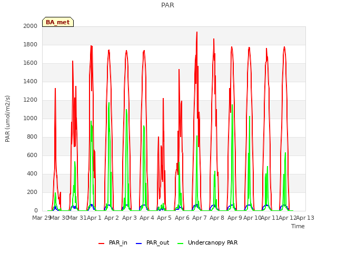The width and height of the screenshot is (337, 253).
Task: Click the Apr 2 green Undercanopy peak
Action: point(109,103)
